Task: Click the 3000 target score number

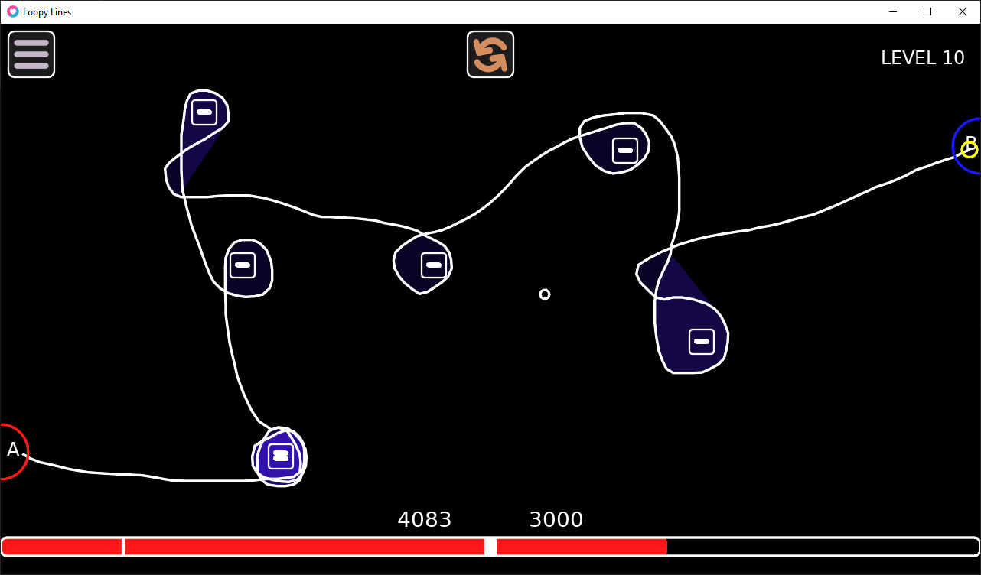Action: tap(556, 520)
